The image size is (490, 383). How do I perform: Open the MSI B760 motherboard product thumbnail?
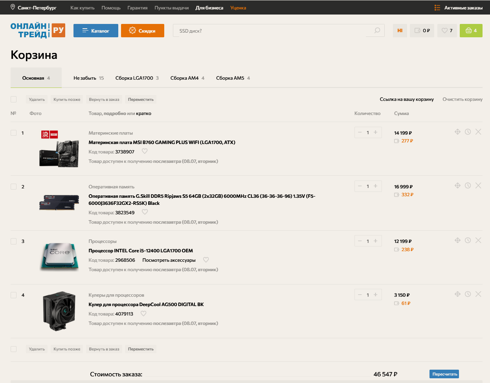pyautogui.click(x=59, y=149)
